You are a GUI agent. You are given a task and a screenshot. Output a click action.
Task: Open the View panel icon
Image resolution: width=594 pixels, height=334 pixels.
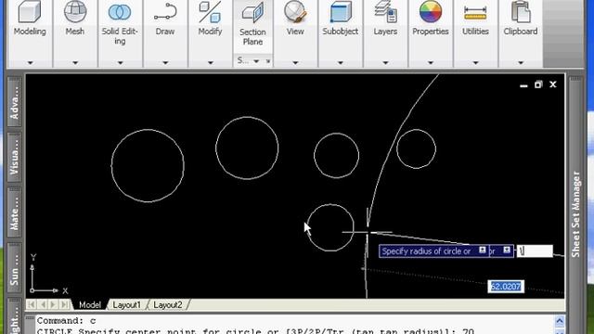coord(295,12)
